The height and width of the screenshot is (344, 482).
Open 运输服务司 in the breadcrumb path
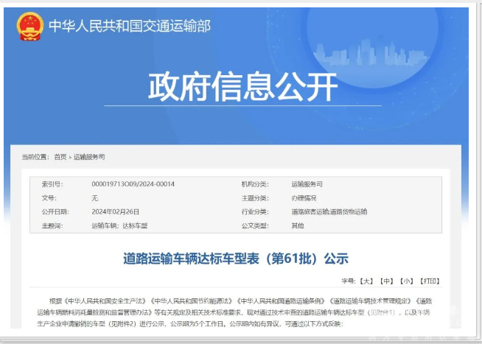pos(89,157)
